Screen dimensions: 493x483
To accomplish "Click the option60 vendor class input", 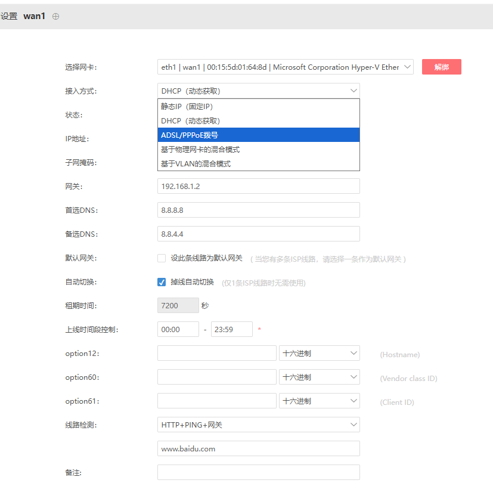I will tap(216, 377).
